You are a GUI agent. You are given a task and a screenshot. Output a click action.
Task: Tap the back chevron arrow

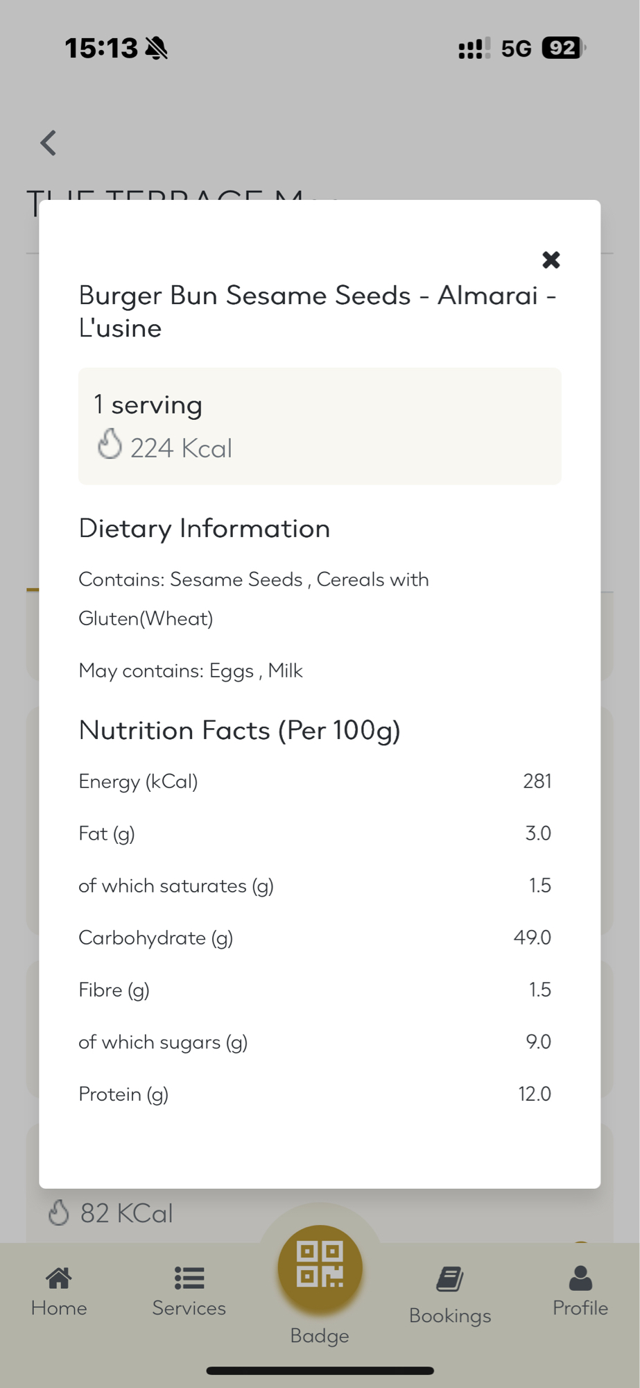[49, 144]
